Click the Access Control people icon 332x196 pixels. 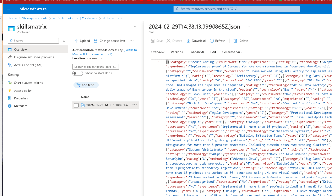pyautogui.click(x=10, y=65)
